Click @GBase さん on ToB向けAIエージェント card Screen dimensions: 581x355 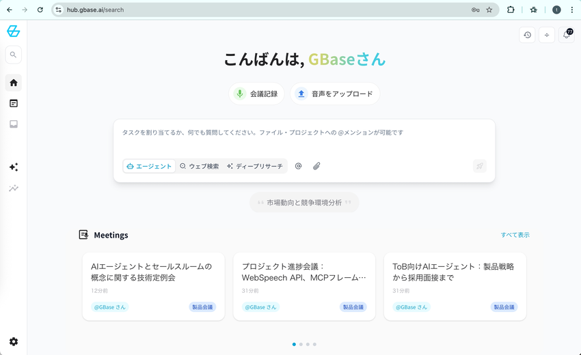(411, 307)
